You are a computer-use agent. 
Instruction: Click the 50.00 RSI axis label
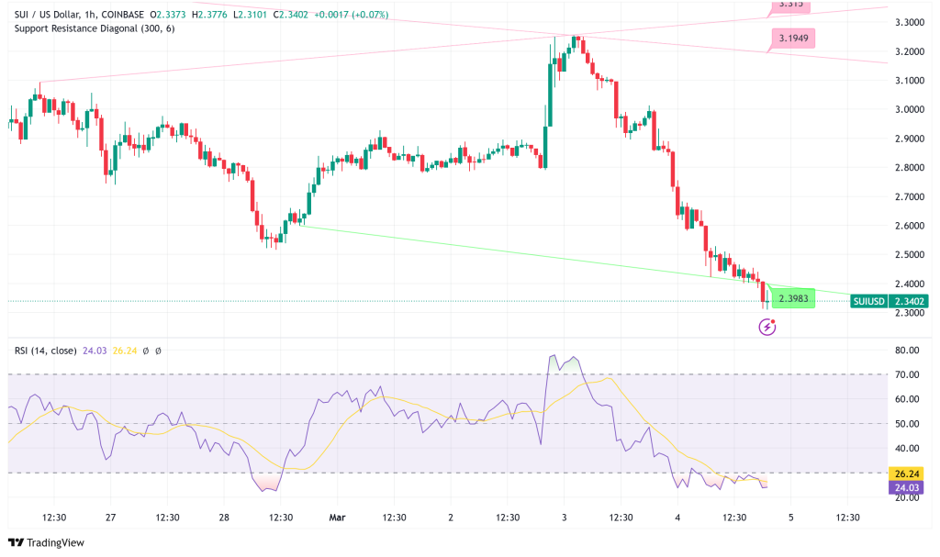point(907,424)
